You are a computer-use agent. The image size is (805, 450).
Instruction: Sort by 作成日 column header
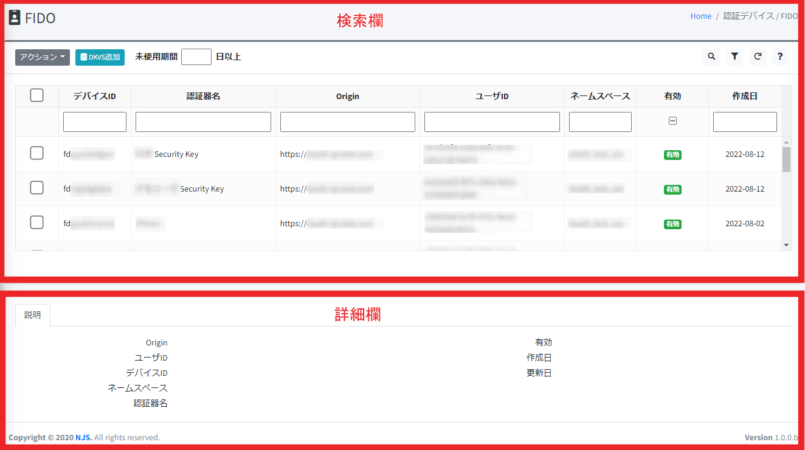[x=745, y=96]
